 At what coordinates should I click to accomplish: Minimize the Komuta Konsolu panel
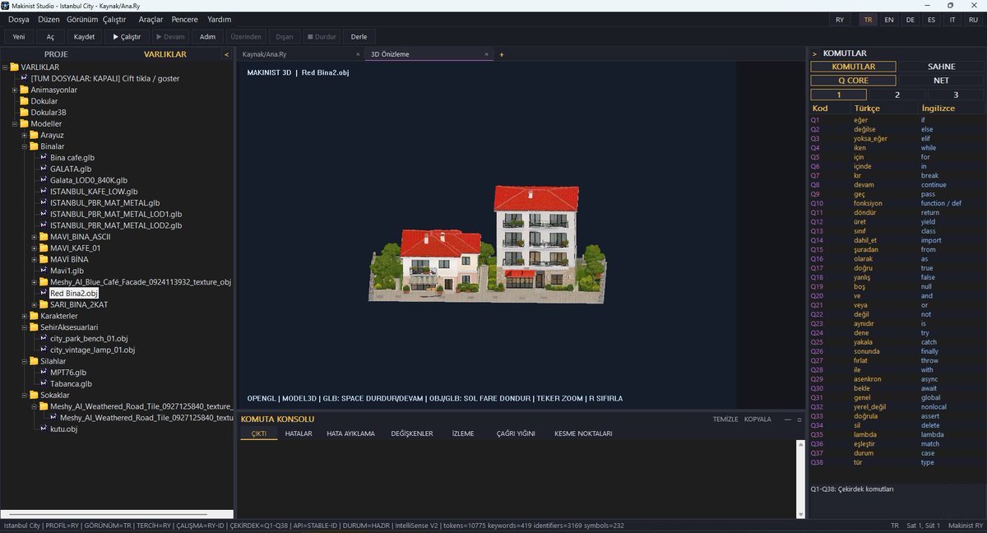coord(786,419)
